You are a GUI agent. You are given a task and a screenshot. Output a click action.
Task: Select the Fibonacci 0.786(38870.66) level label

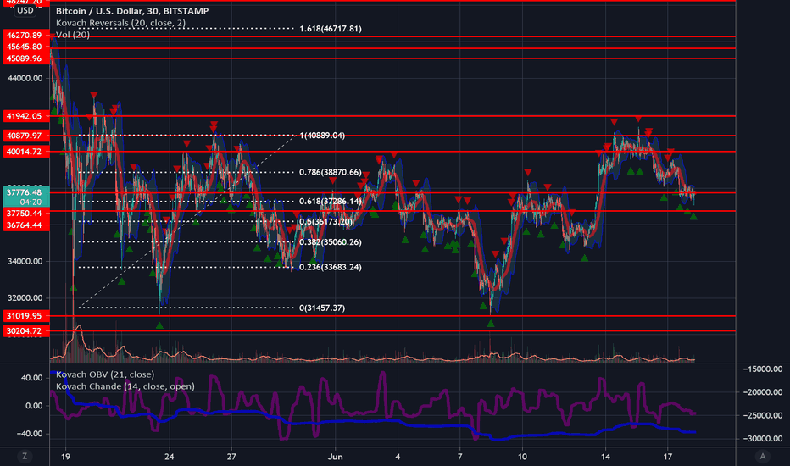pos(331,172)
